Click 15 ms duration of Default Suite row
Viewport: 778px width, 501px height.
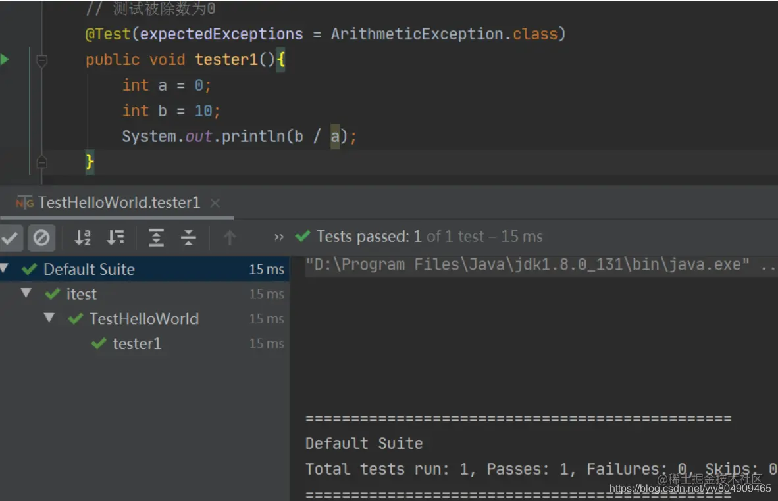pyautogui.click(x=267, y=269)
